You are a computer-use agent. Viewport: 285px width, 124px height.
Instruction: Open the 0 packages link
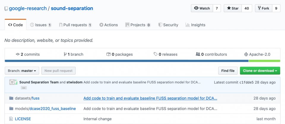pyautogui.click(x=119, y=54)
